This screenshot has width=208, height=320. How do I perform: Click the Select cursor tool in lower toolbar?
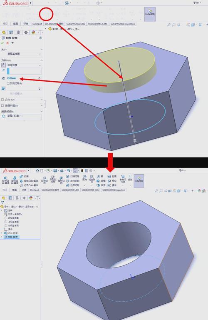(x=75, y=170)
